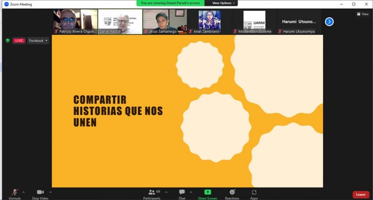Screen dimensions: 373x200
Task: Show next participants with blue arrow
Action: tap(329, 21)
